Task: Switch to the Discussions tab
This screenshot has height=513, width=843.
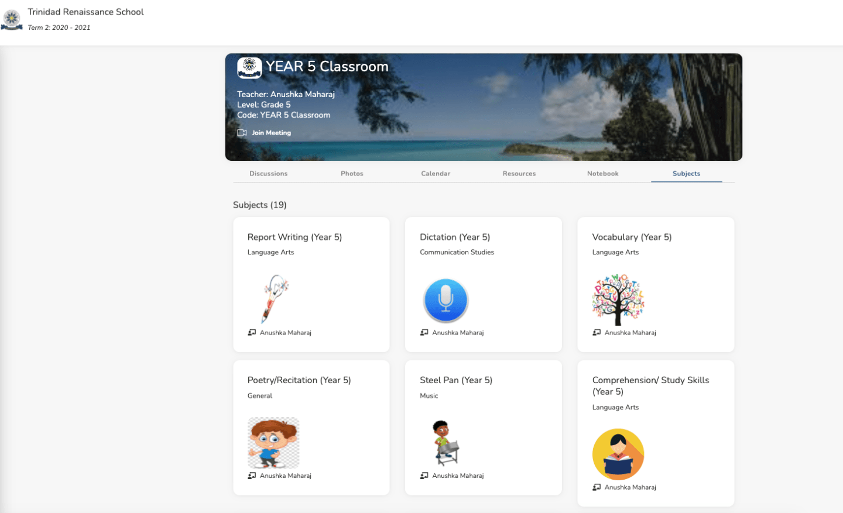Action: tap(268, 173)
